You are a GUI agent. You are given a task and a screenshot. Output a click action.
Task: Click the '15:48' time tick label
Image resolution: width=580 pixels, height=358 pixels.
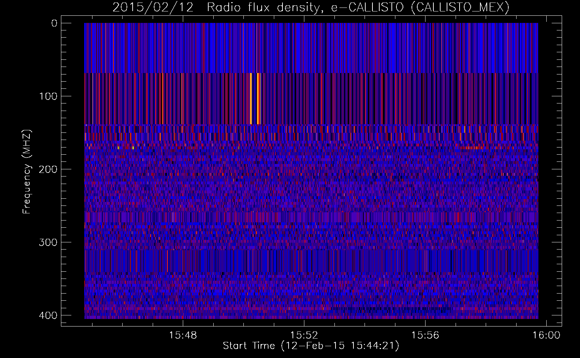point(183,335)
